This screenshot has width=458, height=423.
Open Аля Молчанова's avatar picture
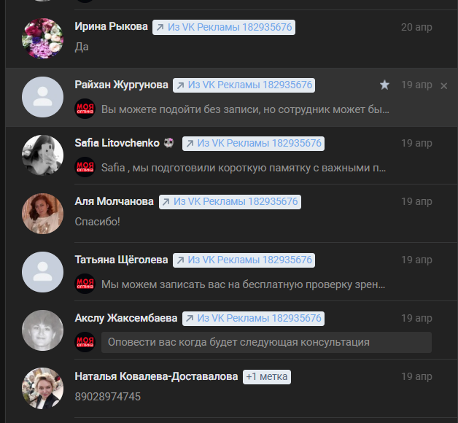pos(42,214)
